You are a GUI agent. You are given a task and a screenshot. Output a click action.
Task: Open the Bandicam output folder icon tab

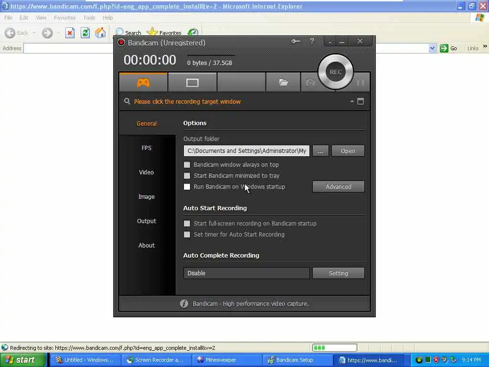(x=283, y=83)
